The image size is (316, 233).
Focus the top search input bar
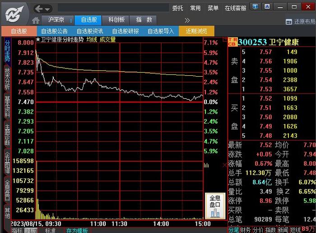click(113, 8)
